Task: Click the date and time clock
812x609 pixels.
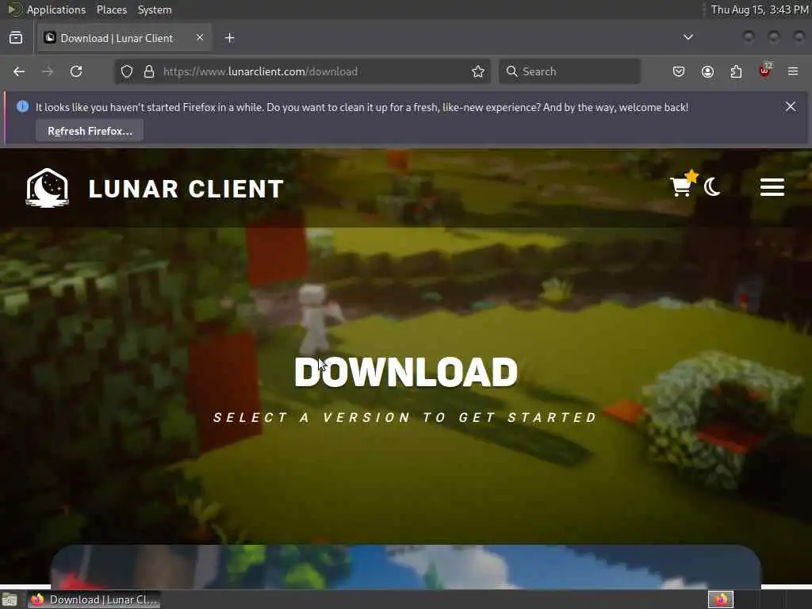Action: click(x=759, y=10)
